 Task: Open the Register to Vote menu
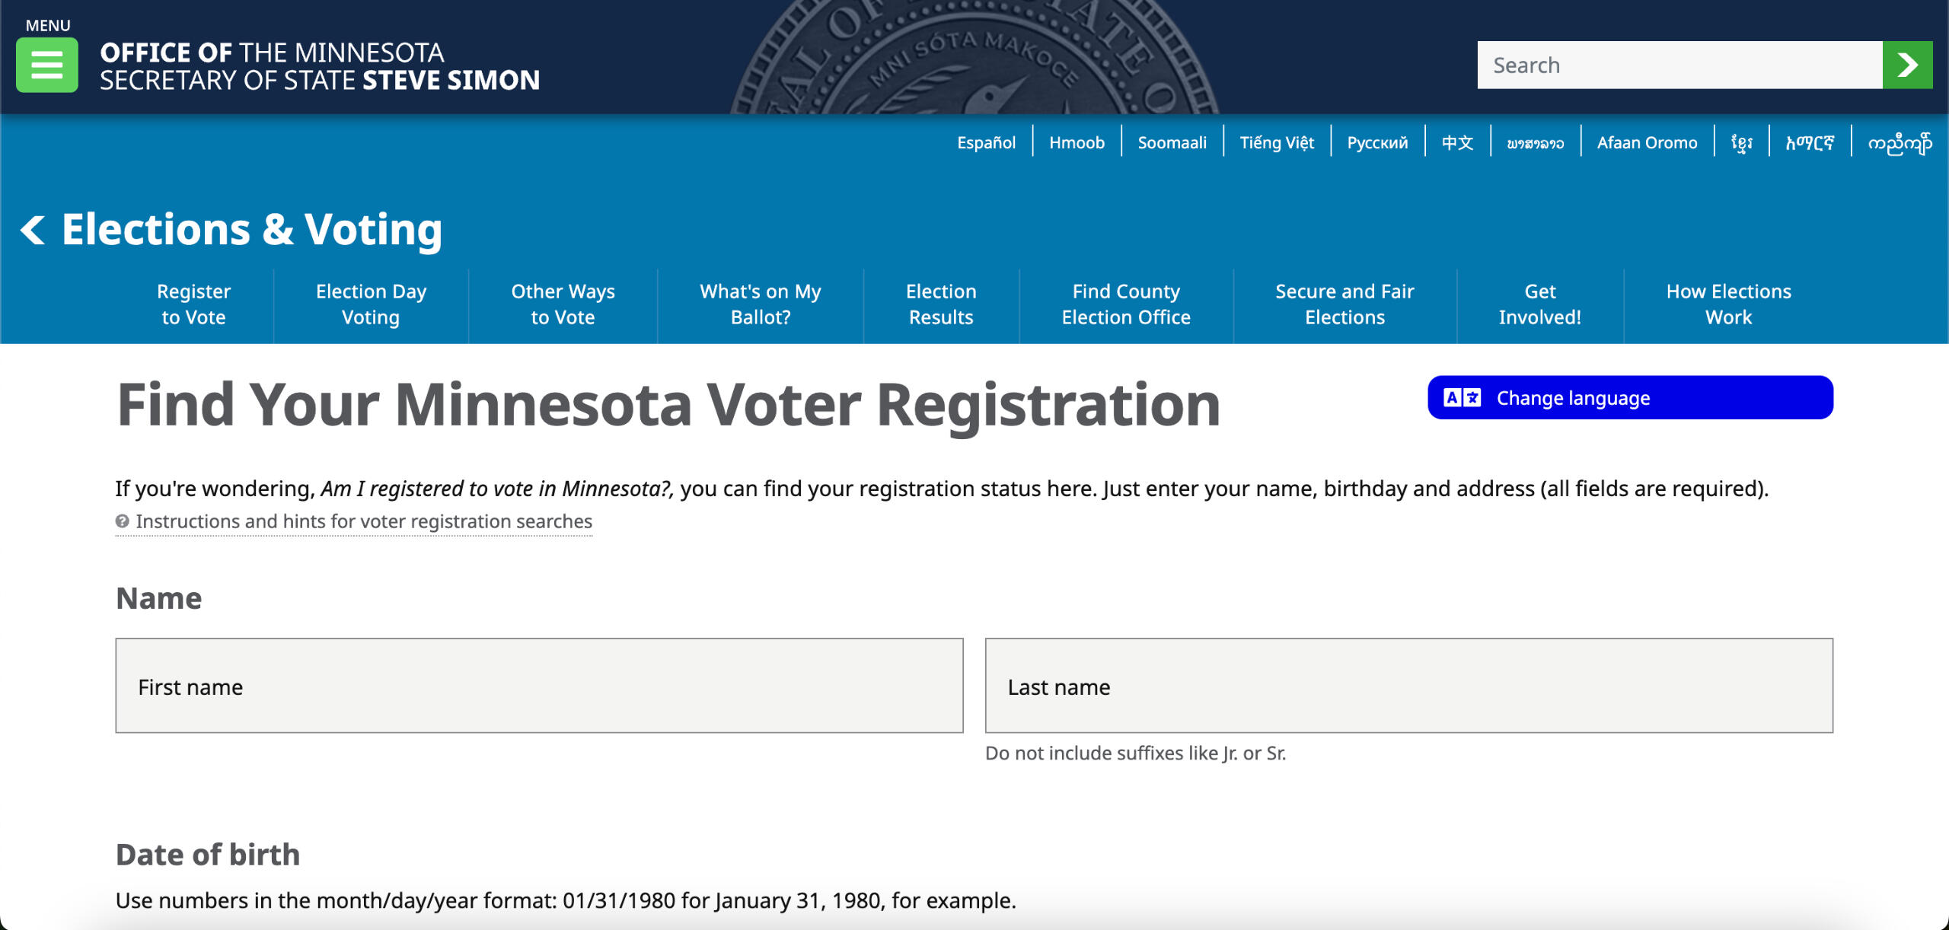193,304
